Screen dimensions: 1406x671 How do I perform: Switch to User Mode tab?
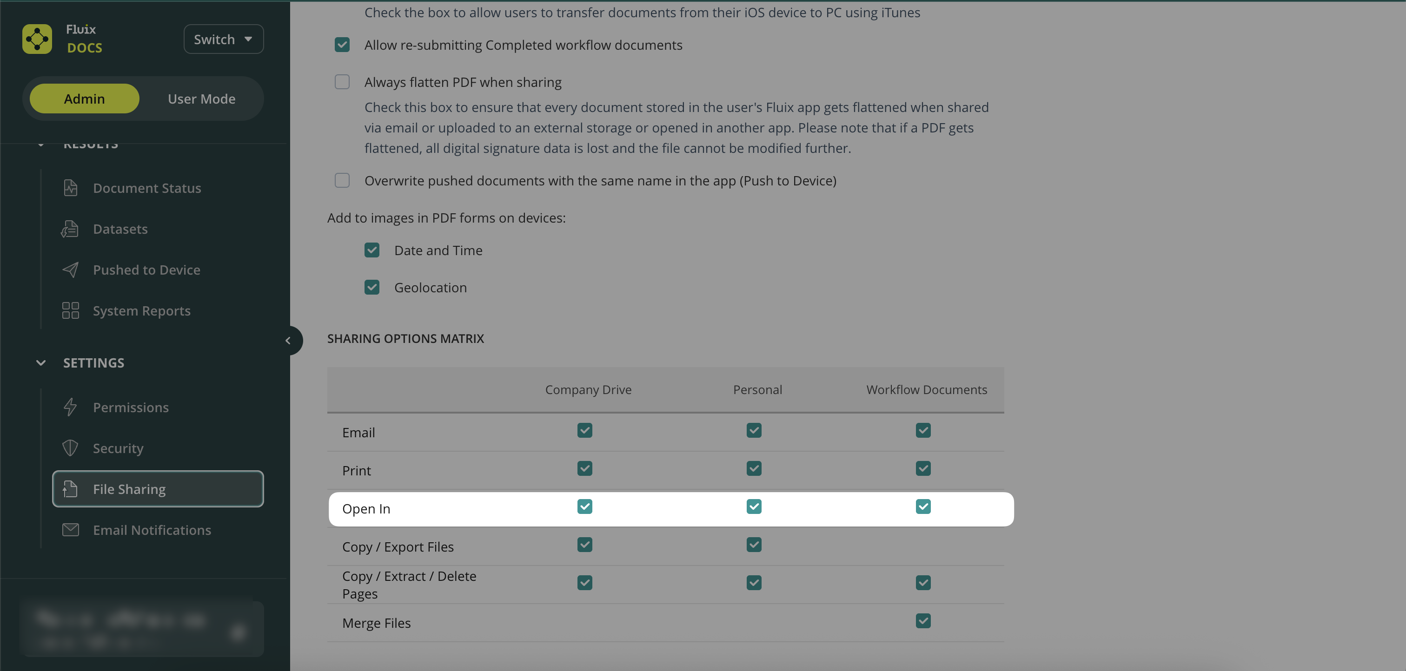(201, 99)
